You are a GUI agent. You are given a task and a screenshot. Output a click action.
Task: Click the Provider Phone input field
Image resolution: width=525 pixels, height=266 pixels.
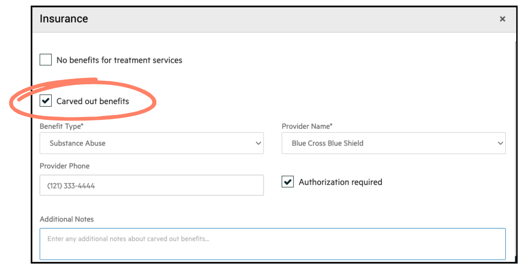click(x=151, y=185)
